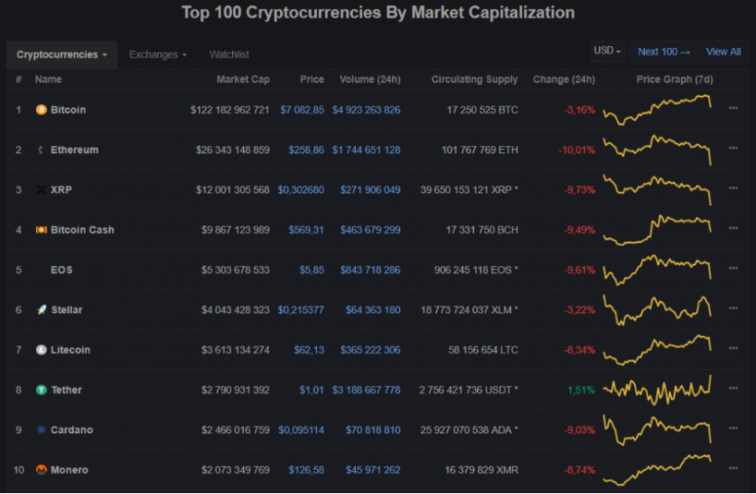Viewport: 756px width, 494px height.
Task: Open the USD currency selector
Action: (607, 51)
